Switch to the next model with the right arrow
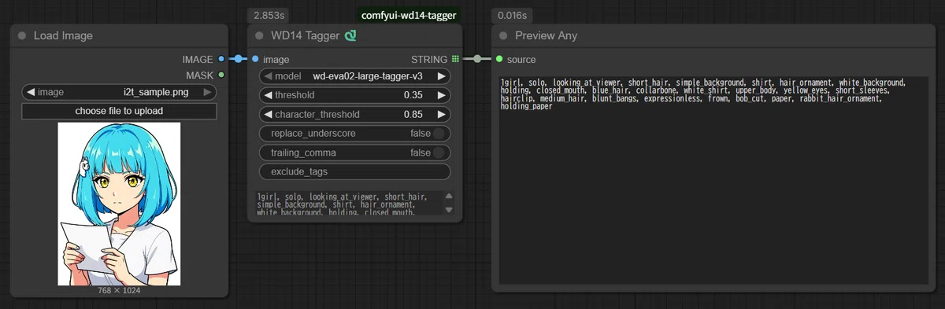Image resolution: width=945 pixels, height=309 pixels. coord(442,76)
